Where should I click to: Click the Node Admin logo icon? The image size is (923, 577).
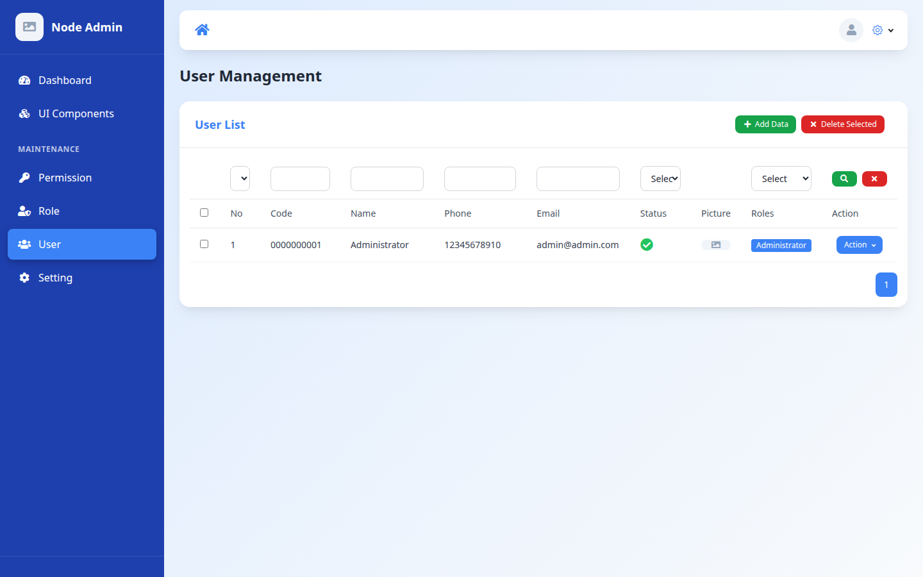pyautogui.click(x=29, y=27)
